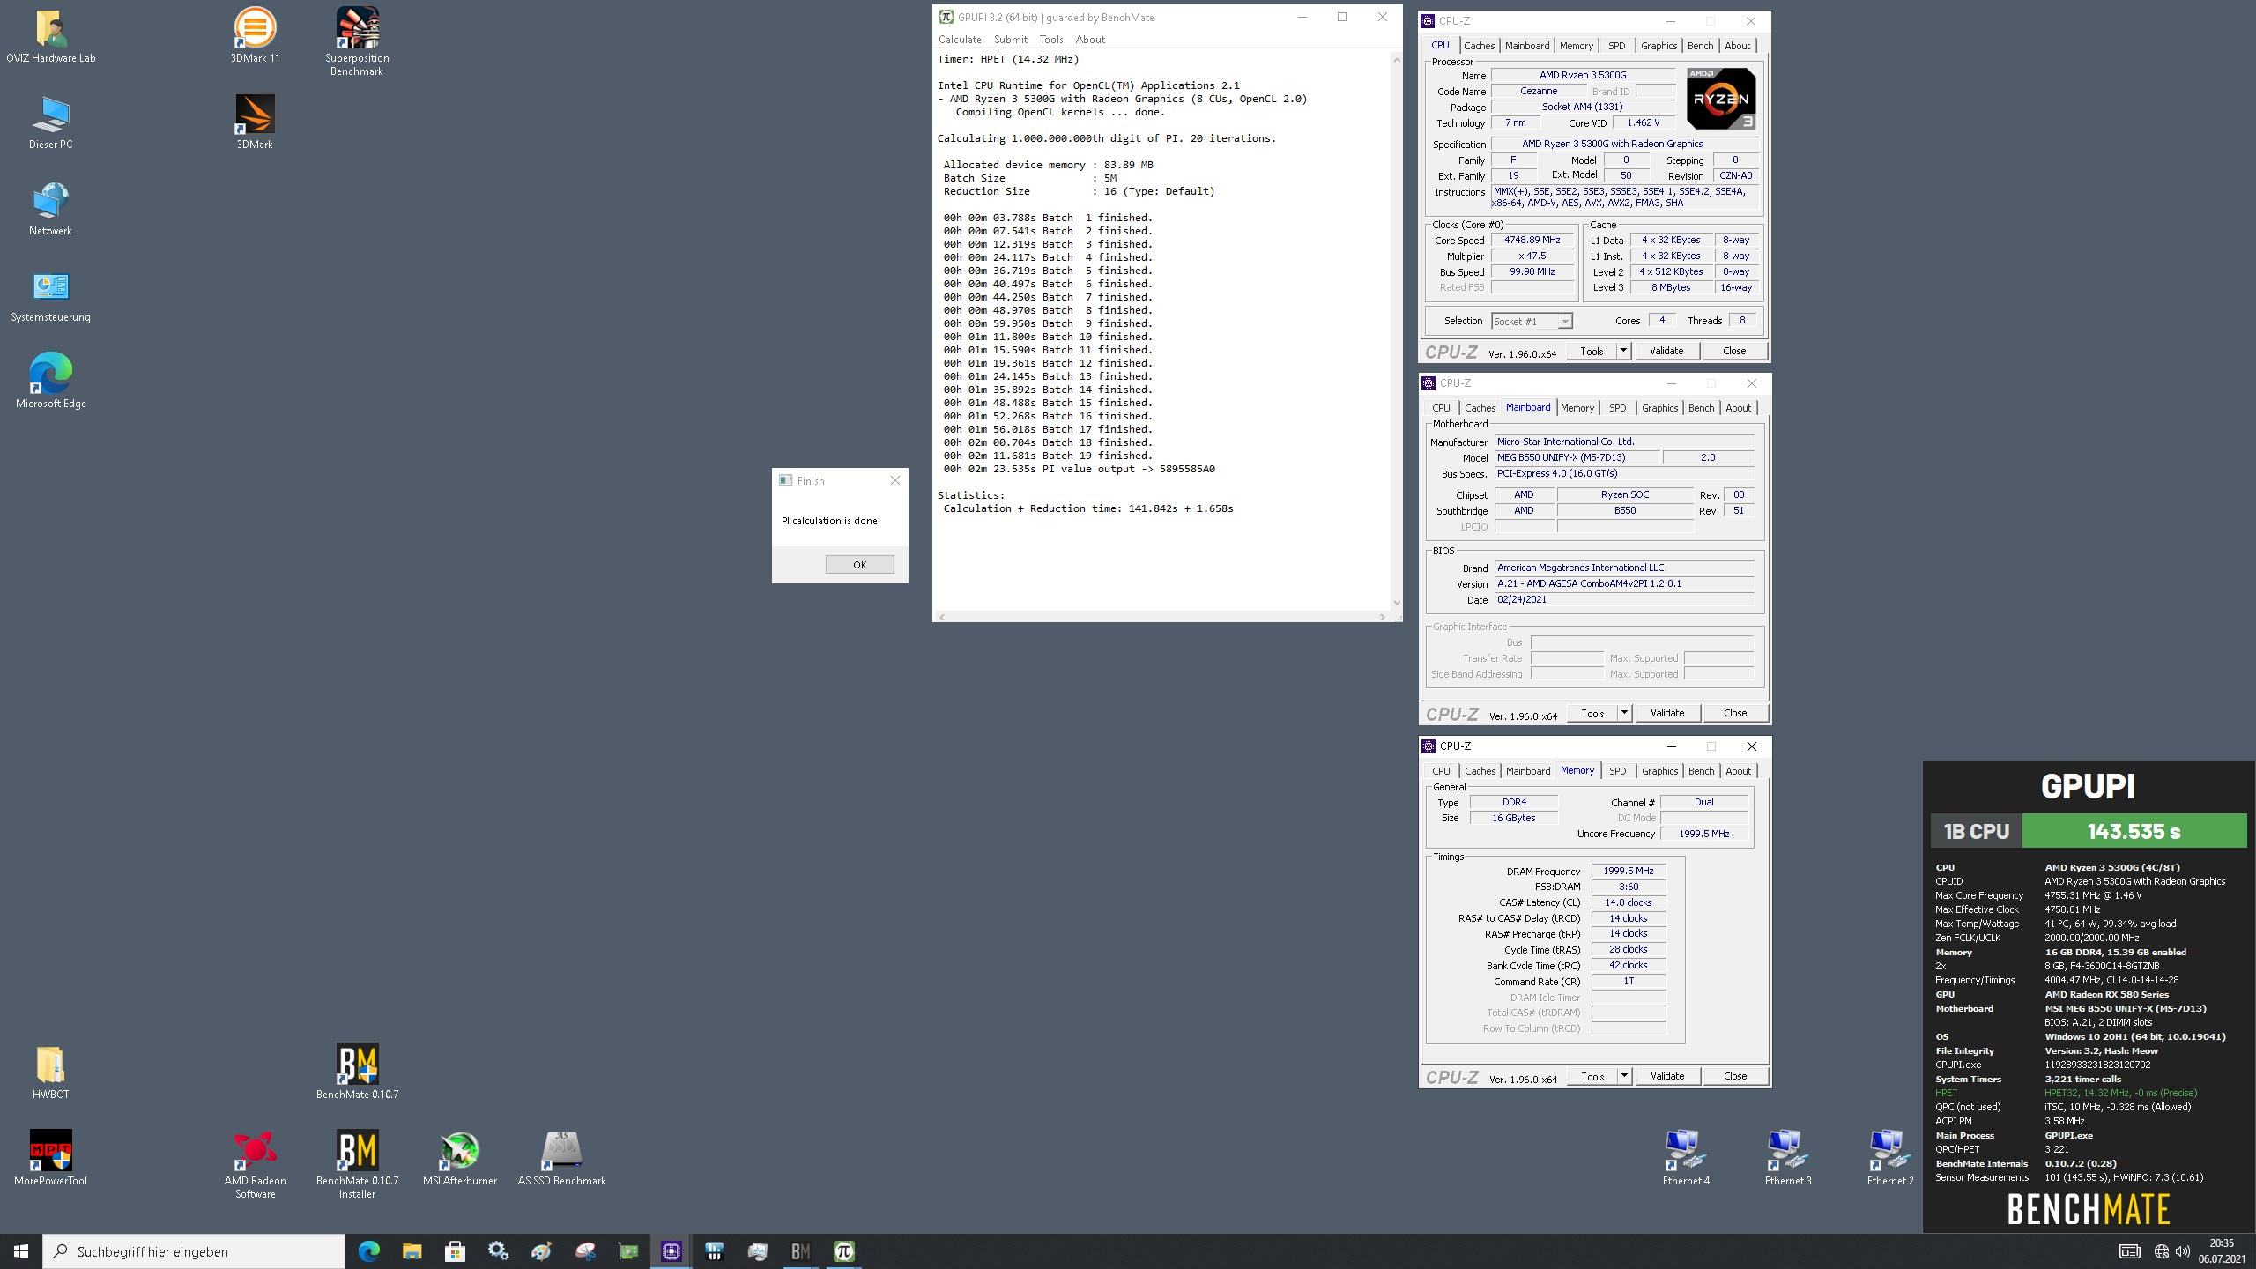Select the Ethernet 4 desktop shortcut
This screenshot has width=2256, height=1269.
(x=1686, y=1159)
